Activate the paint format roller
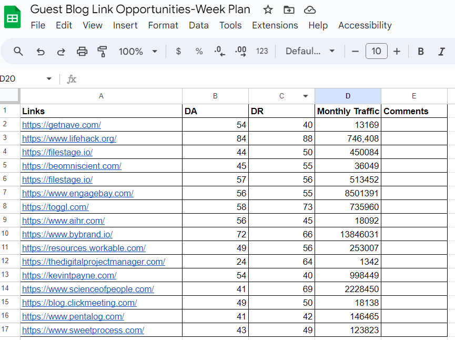The width and height of the screenshot is (455, 340). [x=102, y=52]
